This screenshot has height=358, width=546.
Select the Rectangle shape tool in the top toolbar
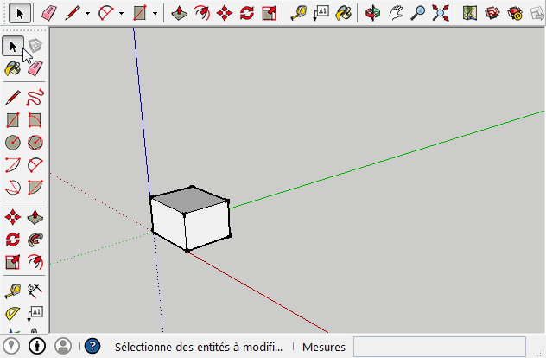pos(140,13)
